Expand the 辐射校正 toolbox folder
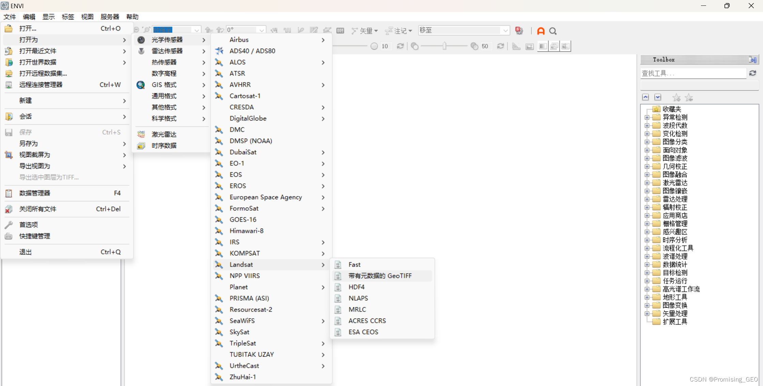 pos(647,207)
